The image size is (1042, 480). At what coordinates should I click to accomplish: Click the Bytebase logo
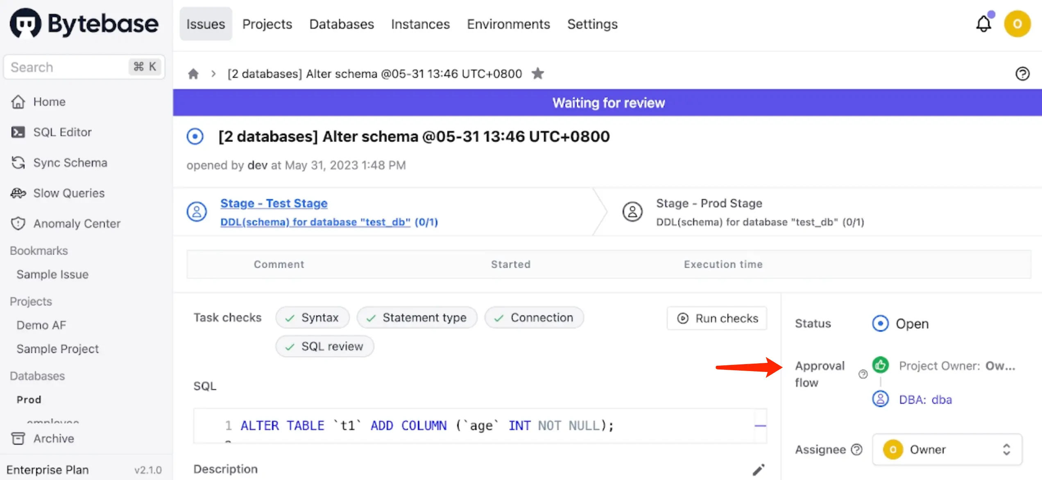84,23
